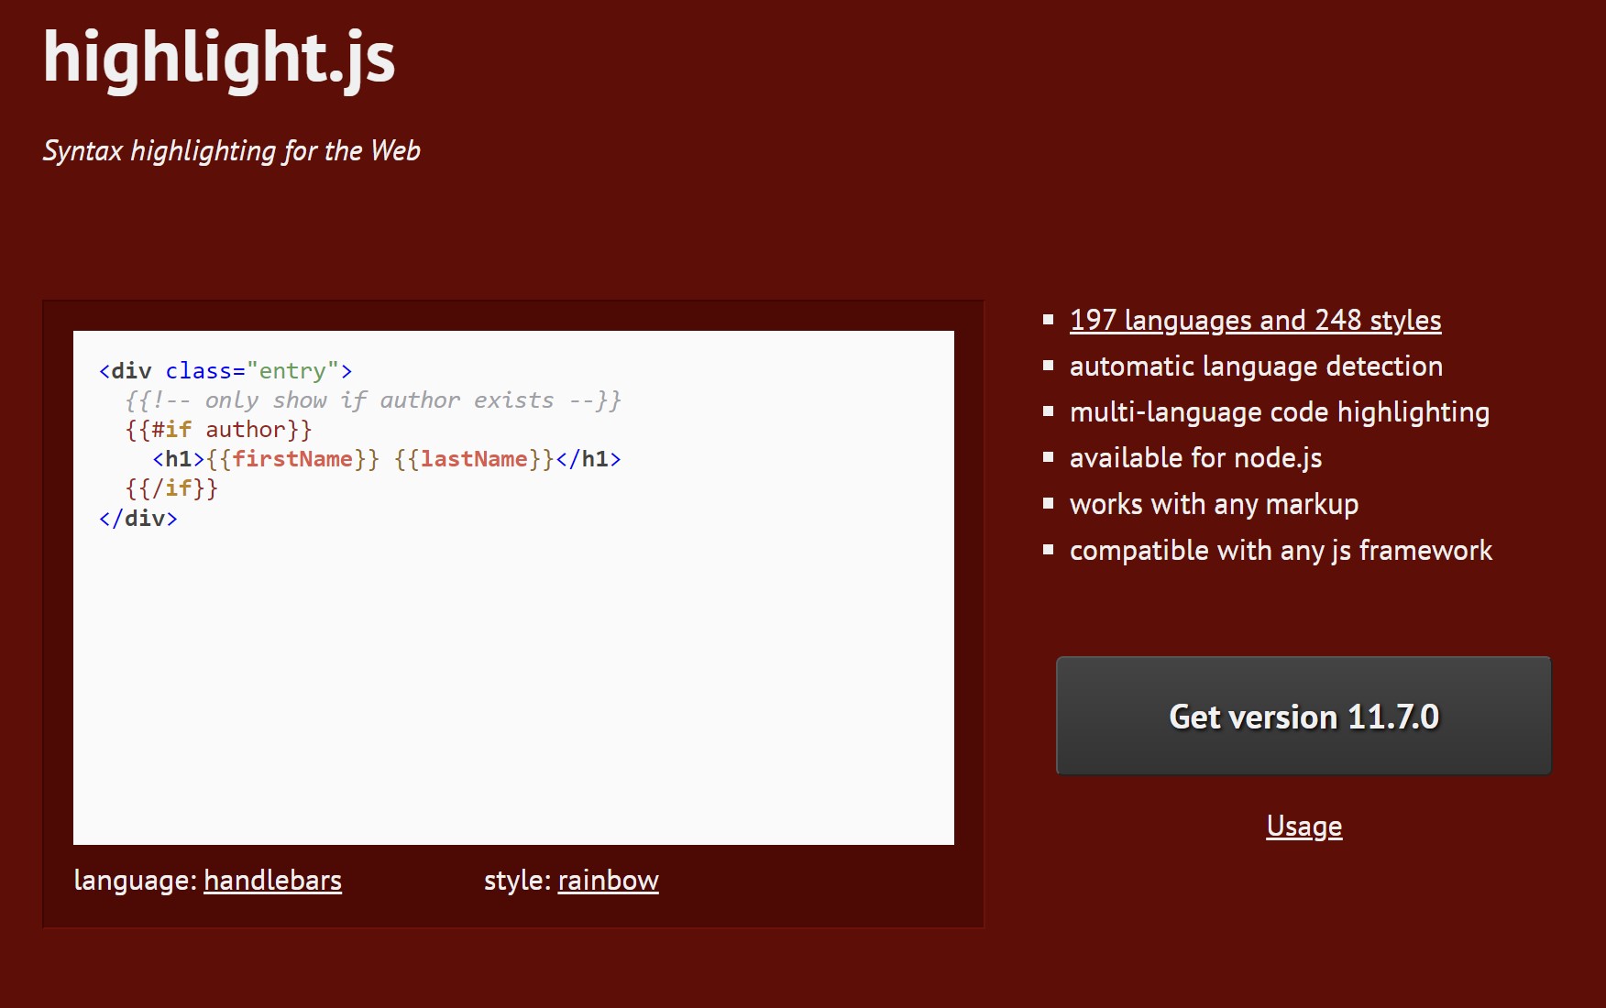
Task: Open the 197 languages and 248 styles link
Action: click(x=1255, y=321)
